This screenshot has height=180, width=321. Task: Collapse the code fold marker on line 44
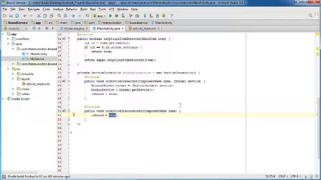[x=69, y=81]
